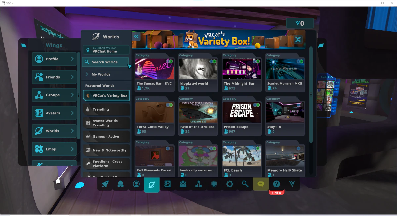Expand the My Worlds section
The width and height of the screenshot is (397, 216).
pyautogui.click(x=106, y=74)
